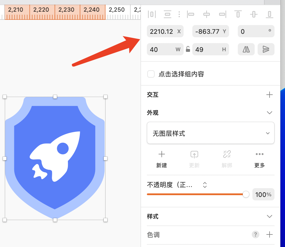Click the X position field 2210.12
Screen dimensions: 285x247
[162, 31]
